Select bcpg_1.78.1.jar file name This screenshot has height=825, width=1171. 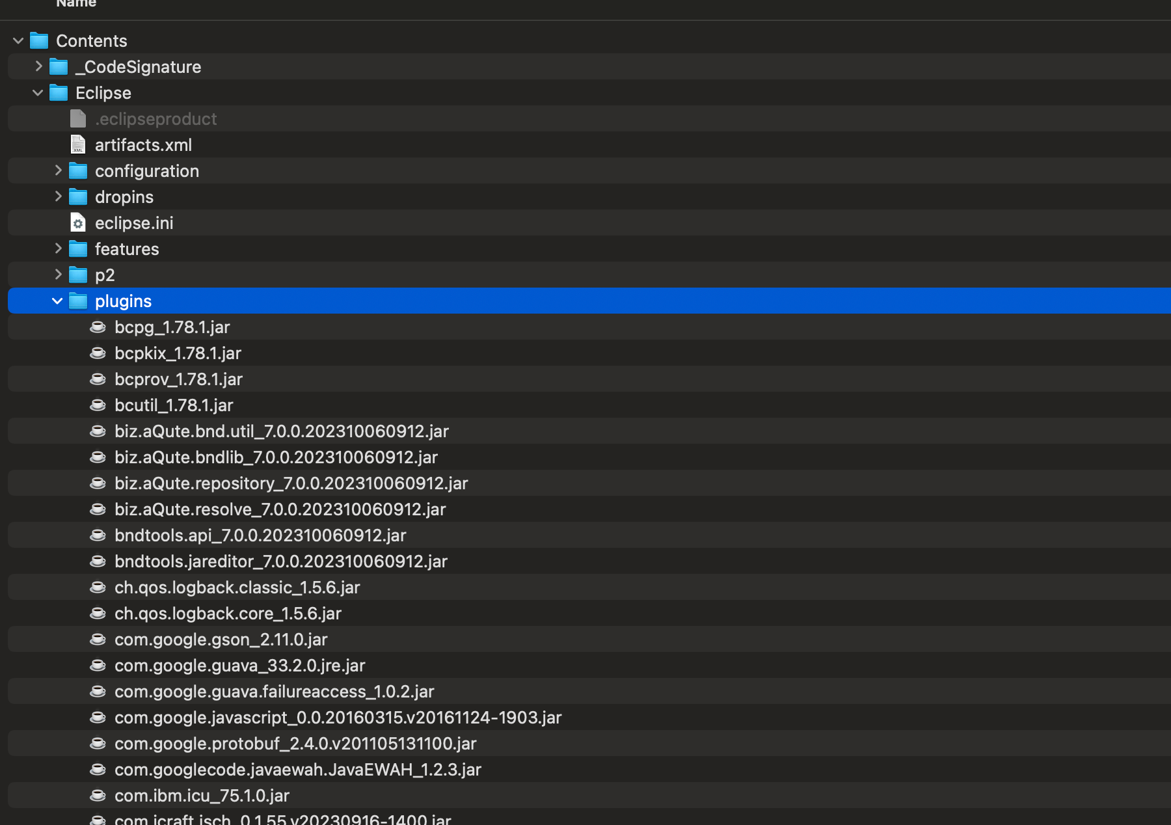pyautogui.click(x=172, y=327)
